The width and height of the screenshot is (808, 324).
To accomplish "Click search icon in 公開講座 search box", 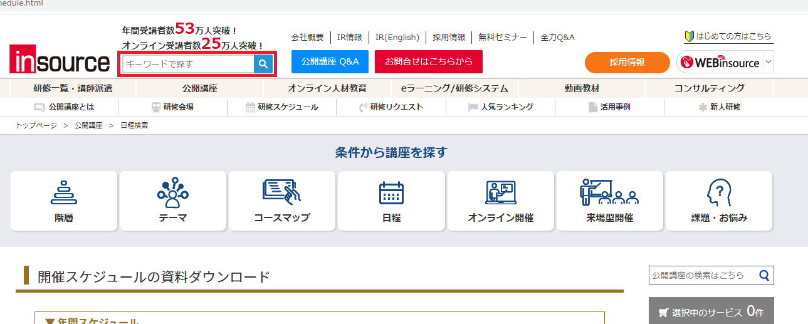I will [764, 275].
